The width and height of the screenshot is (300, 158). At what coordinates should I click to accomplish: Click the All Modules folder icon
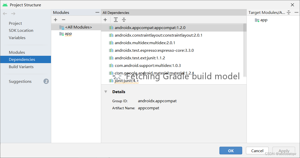pyautogui.click(x=62, y=27)
